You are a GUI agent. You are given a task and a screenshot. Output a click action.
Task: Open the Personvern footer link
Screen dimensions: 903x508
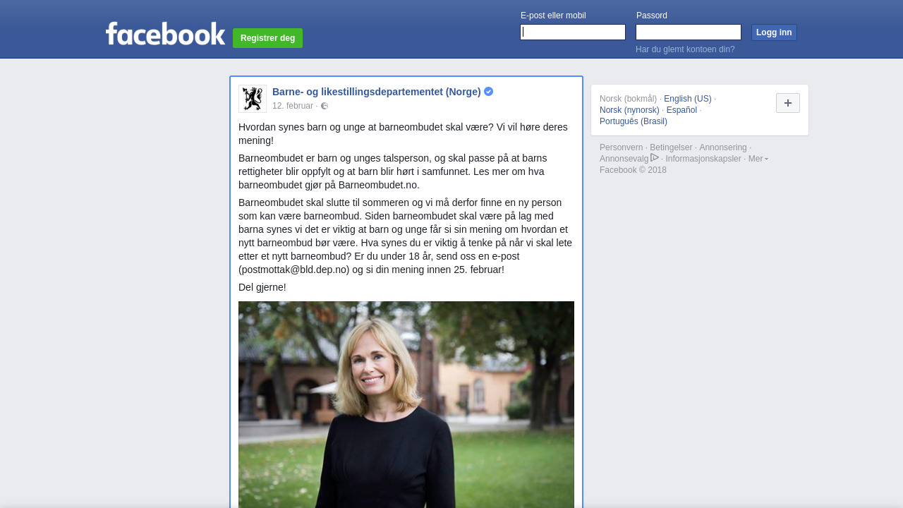click(622, 147)
